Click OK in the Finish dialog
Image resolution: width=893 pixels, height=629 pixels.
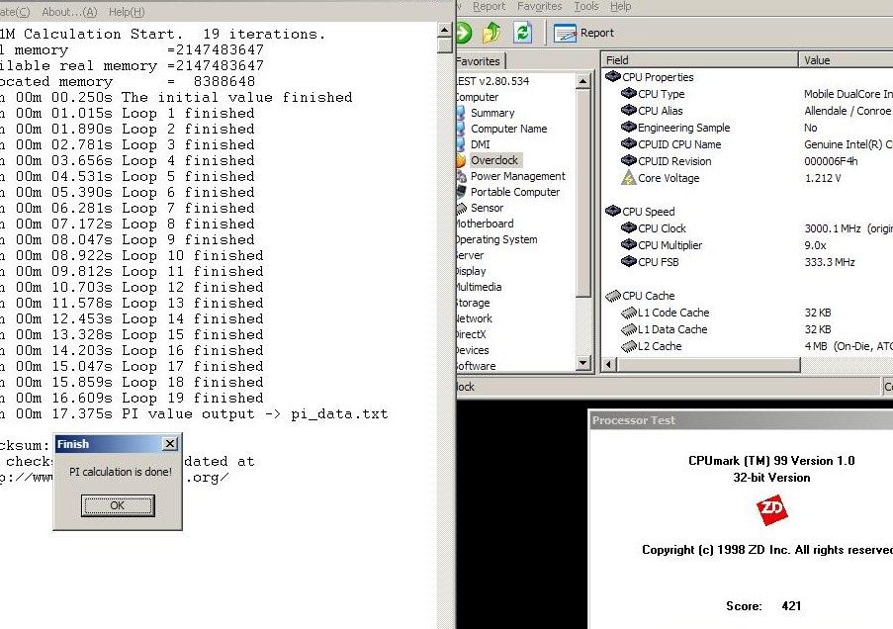click(x=118, y=505)
